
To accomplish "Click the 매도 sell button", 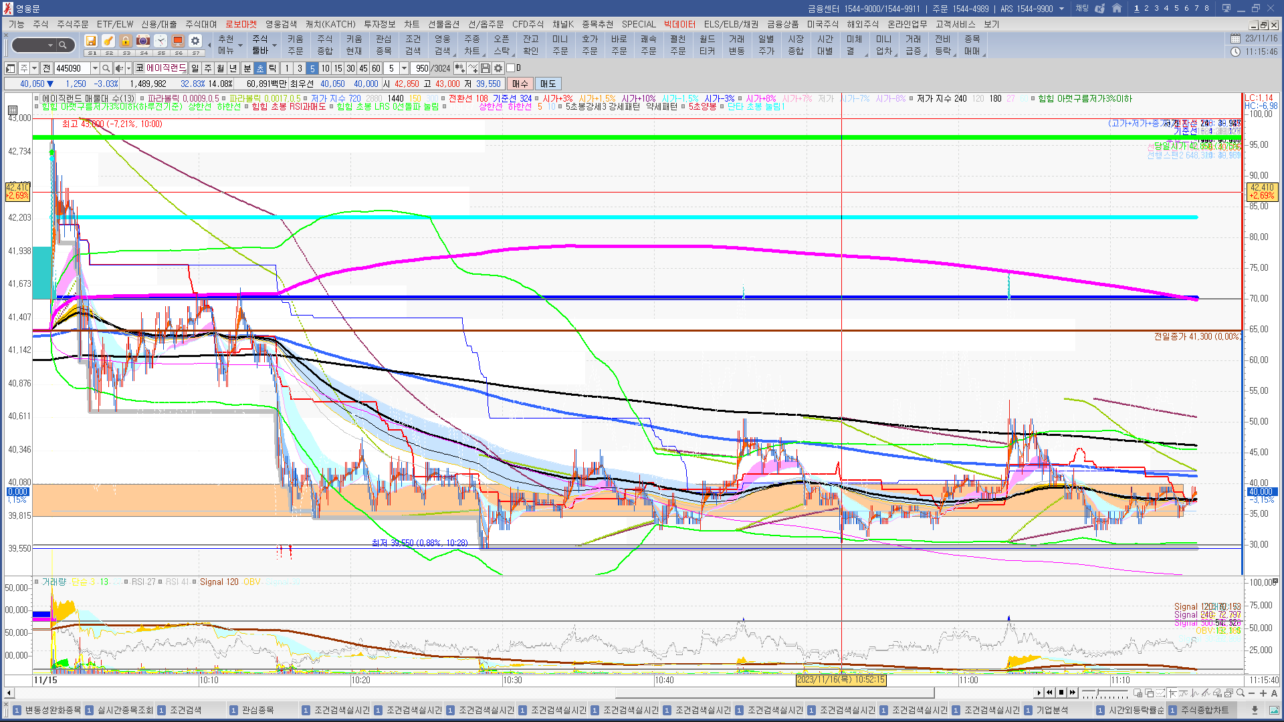I will [x=548, y=84].
